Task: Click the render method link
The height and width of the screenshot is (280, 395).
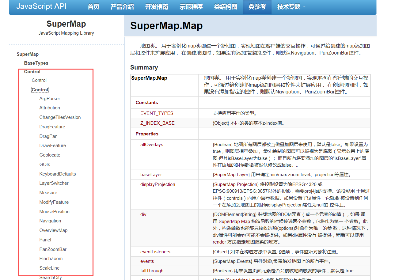Action: (219, 242)
